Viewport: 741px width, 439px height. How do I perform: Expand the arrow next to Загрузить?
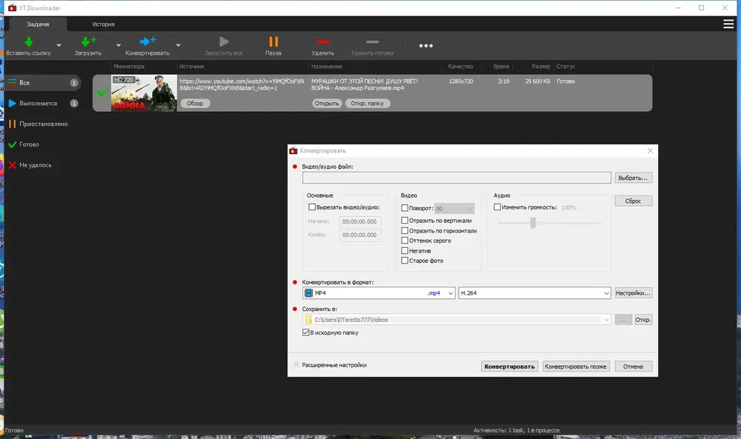tap(118, 45)
